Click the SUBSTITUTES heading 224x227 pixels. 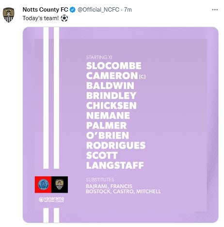point(100,179)
